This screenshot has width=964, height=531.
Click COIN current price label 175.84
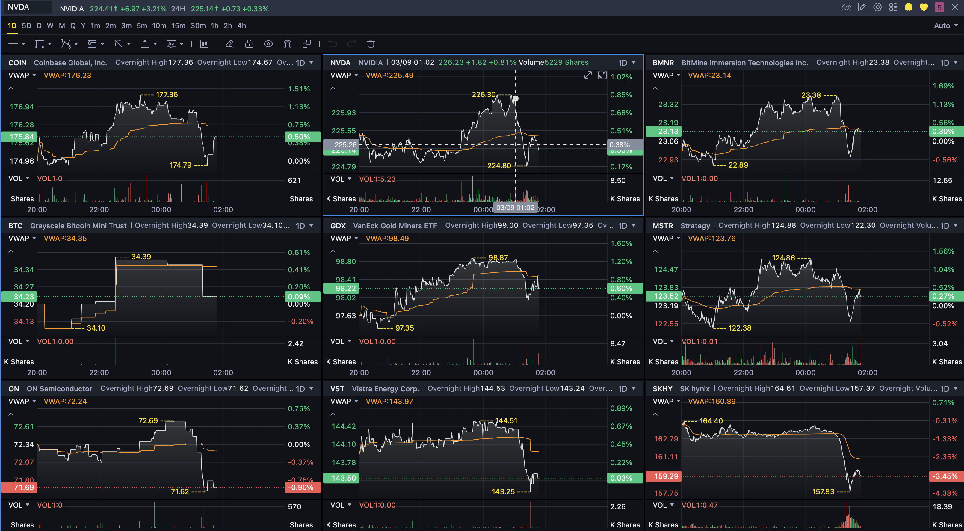tap(19, 137)
